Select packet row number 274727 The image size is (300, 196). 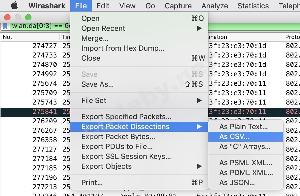coord(45,46)
